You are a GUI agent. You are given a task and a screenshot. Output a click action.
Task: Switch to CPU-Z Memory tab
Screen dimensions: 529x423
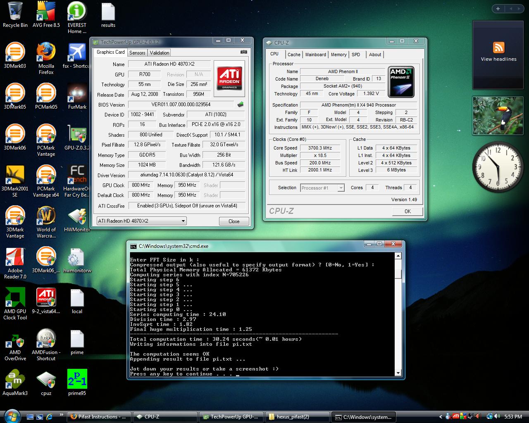(339, 55)
